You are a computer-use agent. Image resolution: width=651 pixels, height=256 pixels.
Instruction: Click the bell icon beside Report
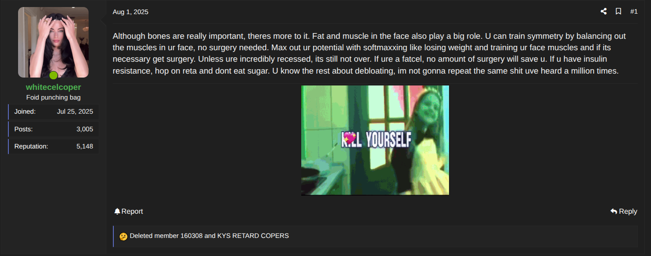click(x=117, y=211)
